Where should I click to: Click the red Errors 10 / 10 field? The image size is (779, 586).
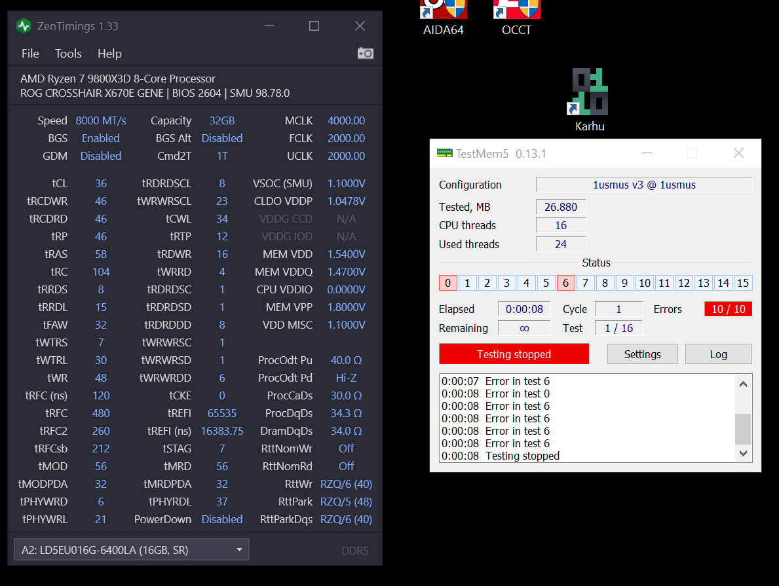729,310
